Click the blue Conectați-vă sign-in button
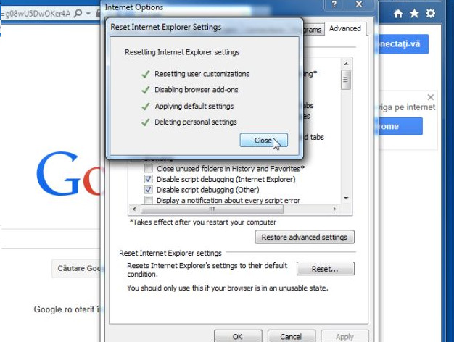 click(x=403, y=44)
